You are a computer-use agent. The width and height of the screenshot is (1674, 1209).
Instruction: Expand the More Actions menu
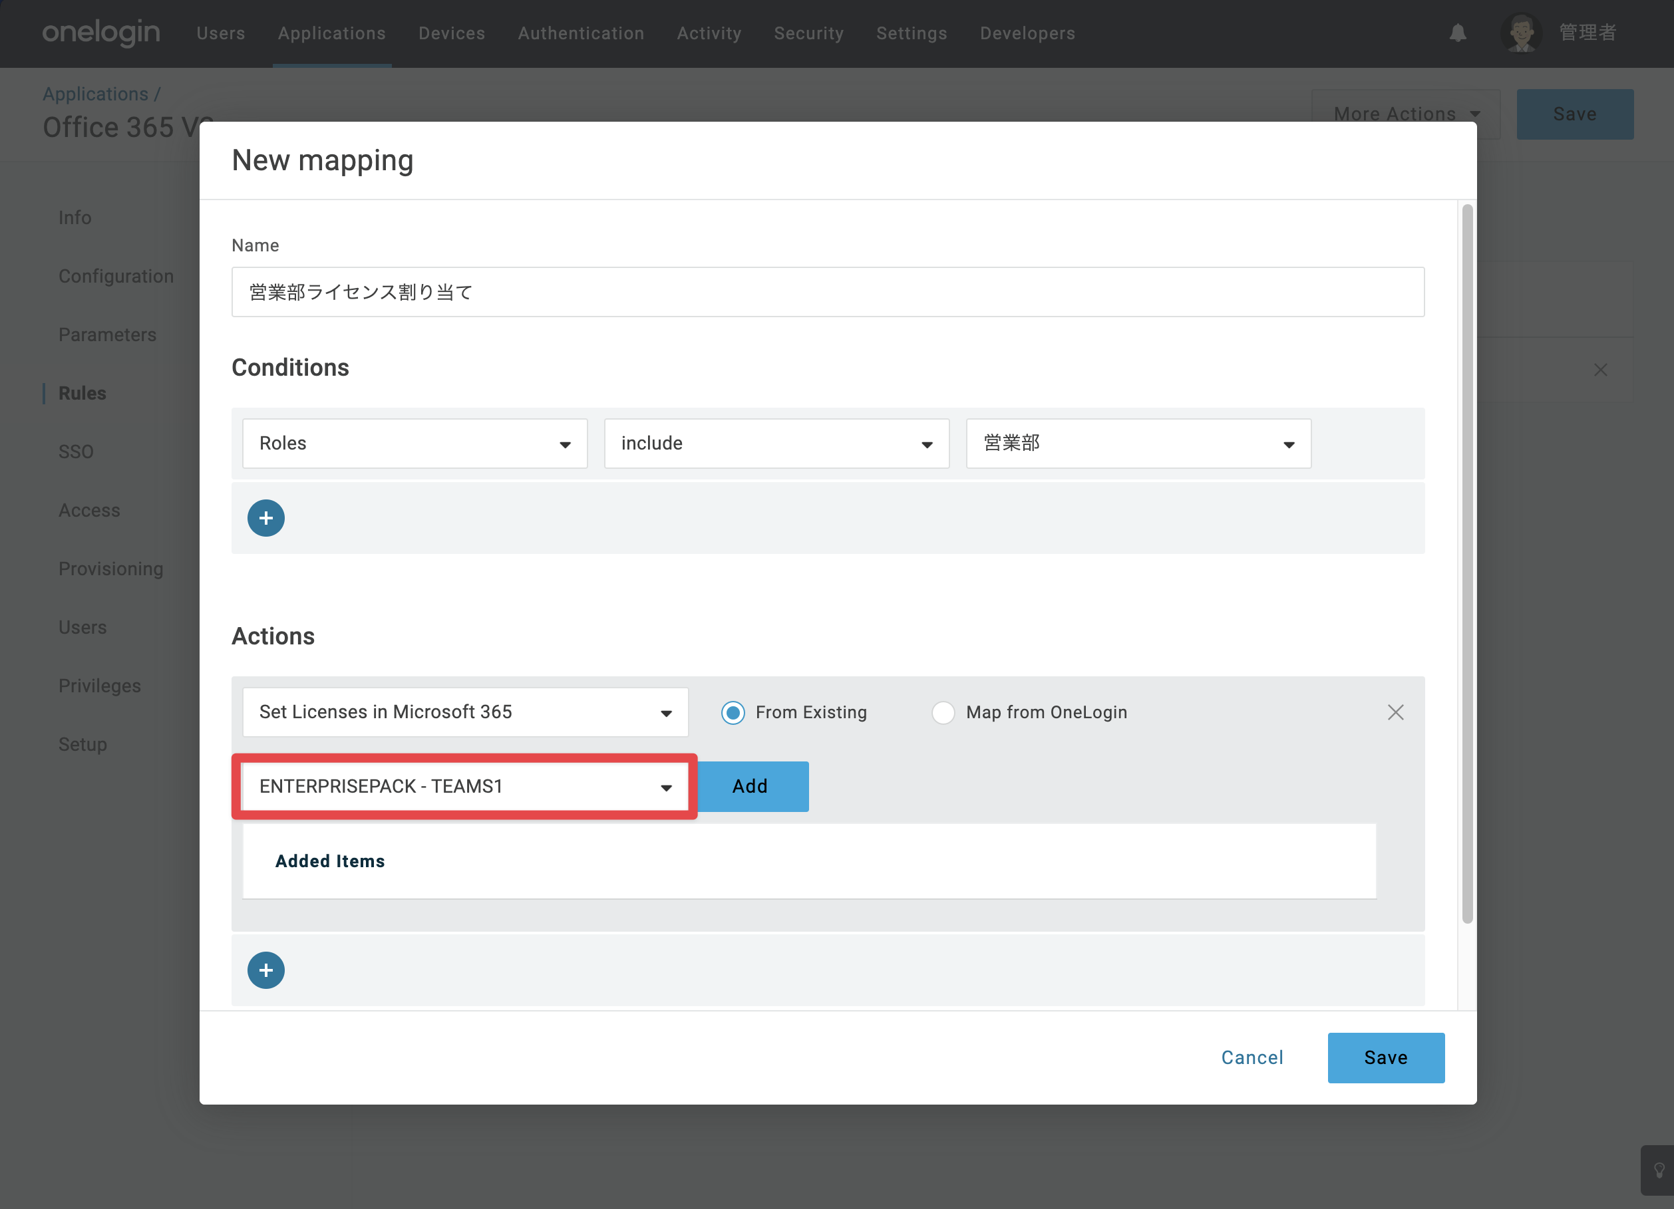(1405, 114)
